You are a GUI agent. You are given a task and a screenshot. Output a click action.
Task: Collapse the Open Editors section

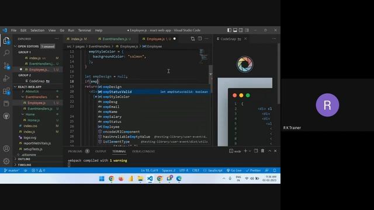tap(28, 47)
